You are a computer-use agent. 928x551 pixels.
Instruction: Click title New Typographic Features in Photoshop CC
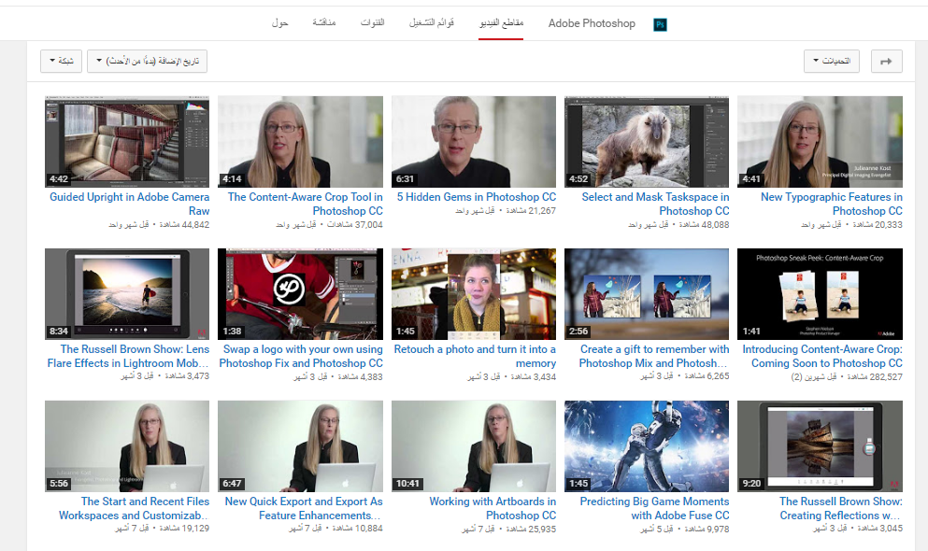[x=832, y=204]
